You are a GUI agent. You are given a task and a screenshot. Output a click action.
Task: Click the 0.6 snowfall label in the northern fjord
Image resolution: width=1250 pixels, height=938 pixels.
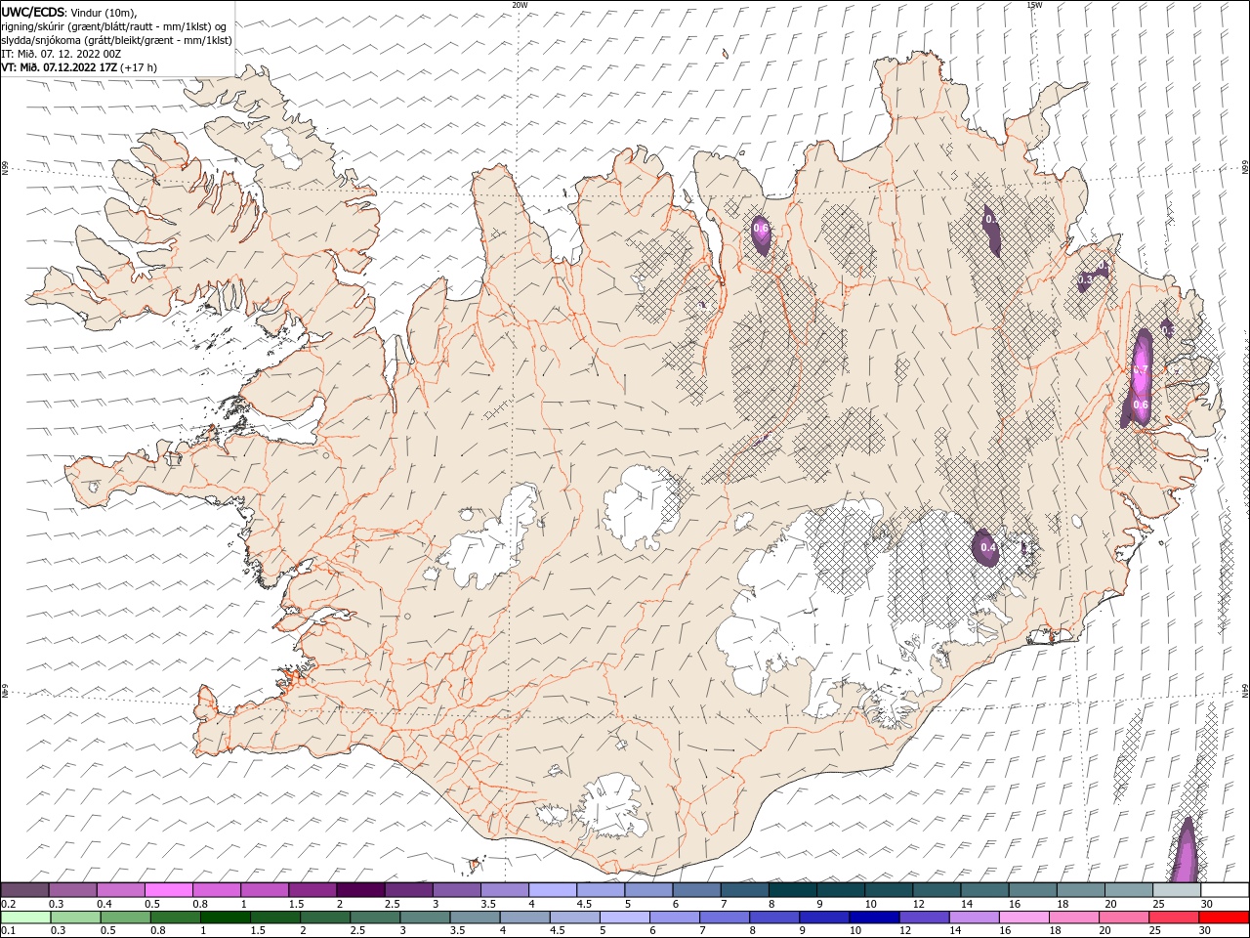coord(761,229)
